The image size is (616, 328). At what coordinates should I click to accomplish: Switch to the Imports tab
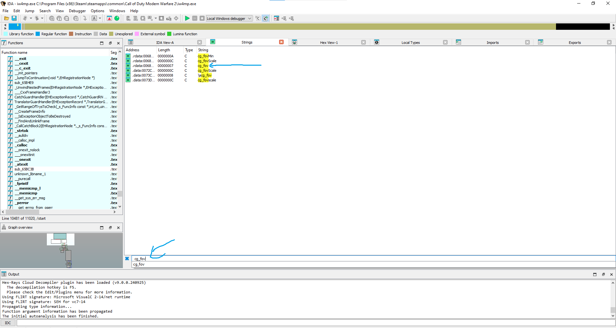pyautogui.click(x=492, y=42)
